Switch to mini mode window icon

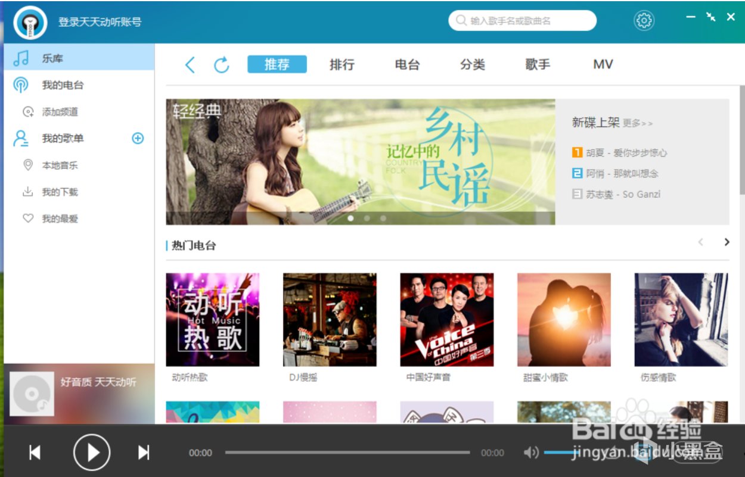click(710, 17)
